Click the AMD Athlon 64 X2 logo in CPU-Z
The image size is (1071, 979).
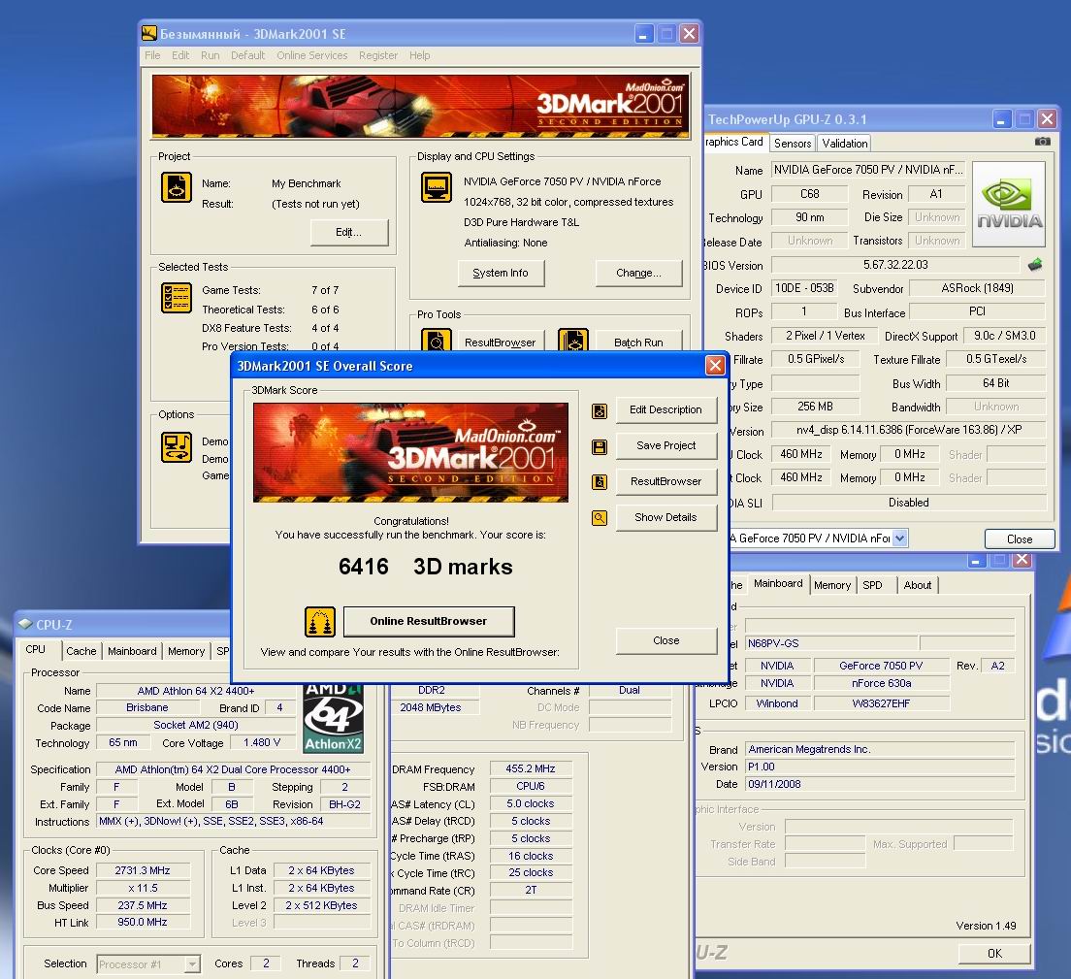(334, 719)
